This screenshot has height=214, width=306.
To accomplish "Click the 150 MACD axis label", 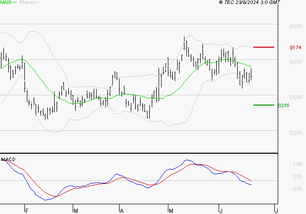I will tap(297, 164).
